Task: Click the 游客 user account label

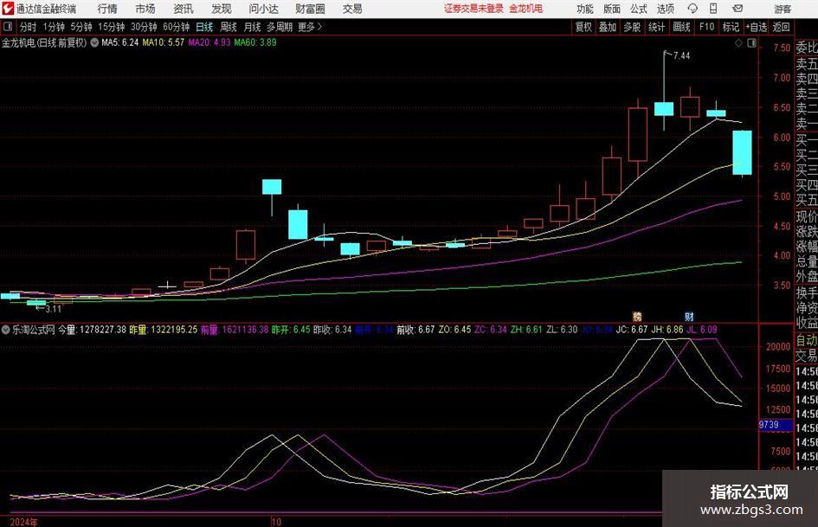Action: tap(783, 9)
